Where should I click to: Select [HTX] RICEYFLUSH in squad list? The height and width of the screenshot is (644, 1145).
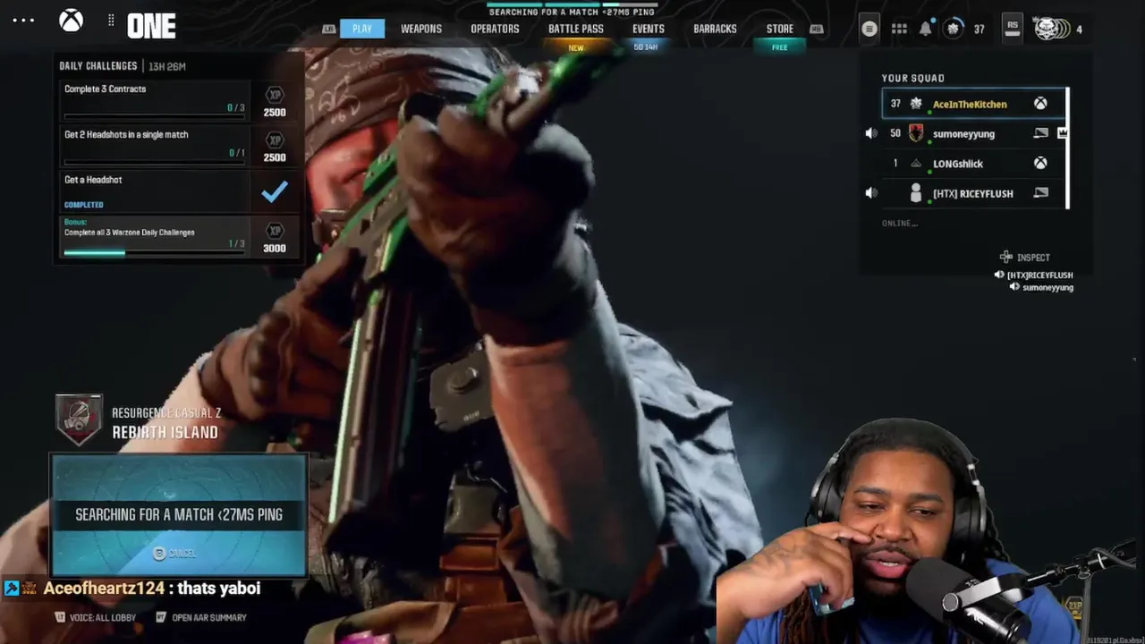974,193
